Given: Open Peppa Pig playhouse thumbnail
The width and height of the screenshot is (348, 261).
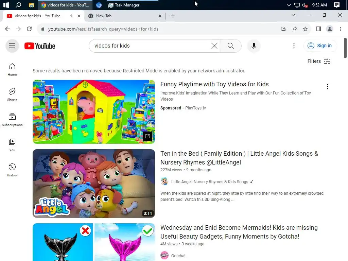Looking at the screenshot, I should pyautogui.click(x=94, y=112).
